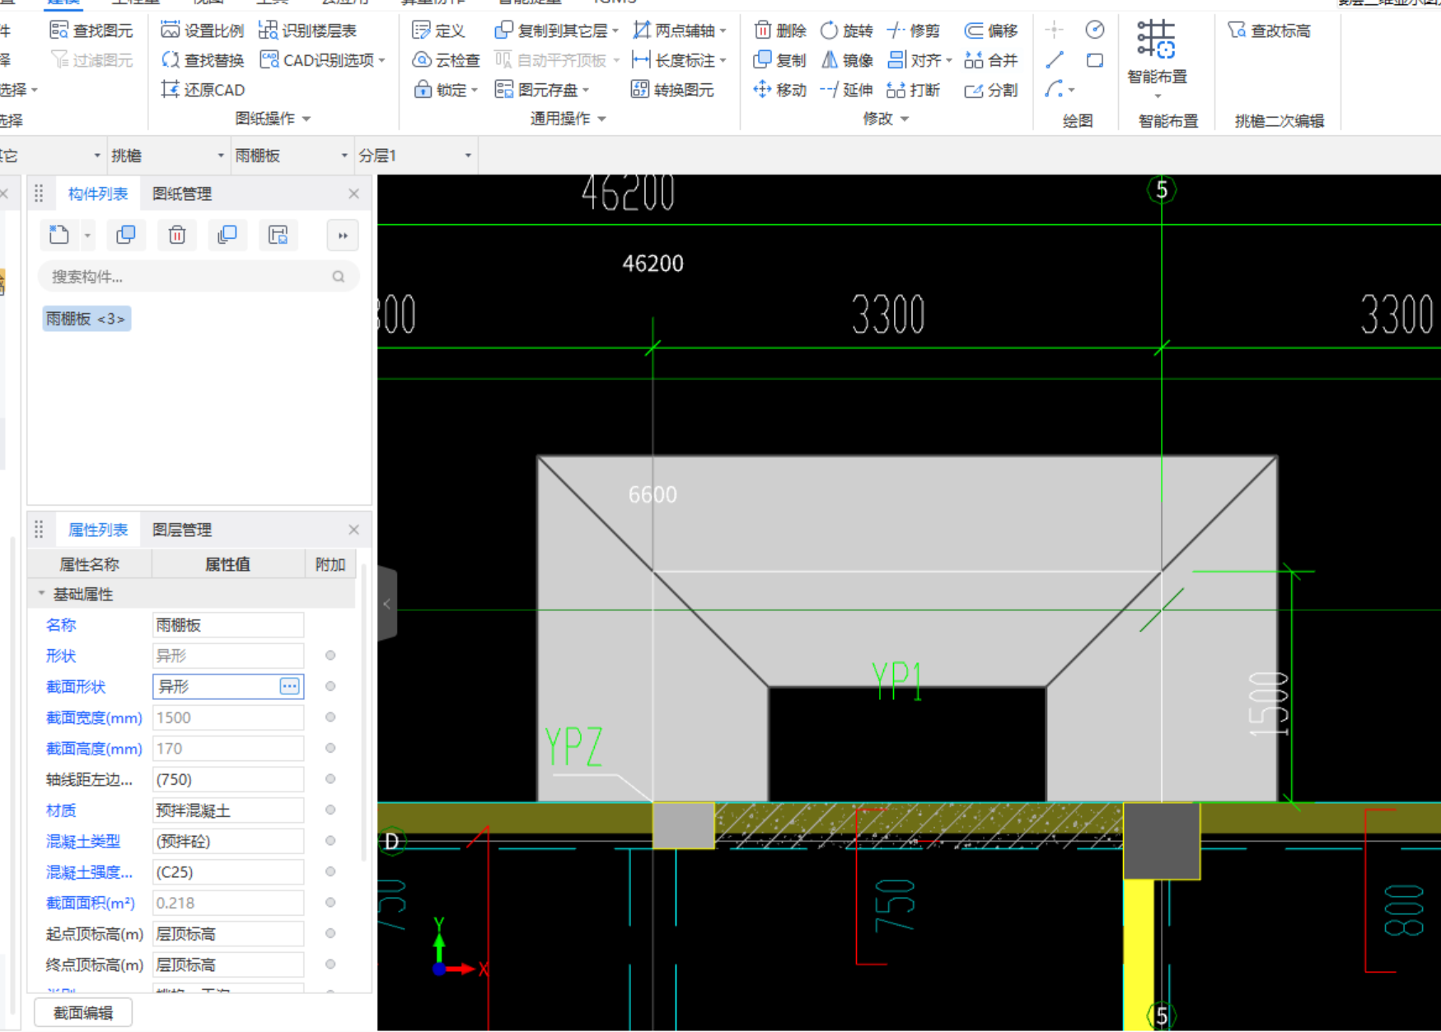Run the 云检查 cloud check tool
1441x1032 pixels.
click(x=446, y=60)
